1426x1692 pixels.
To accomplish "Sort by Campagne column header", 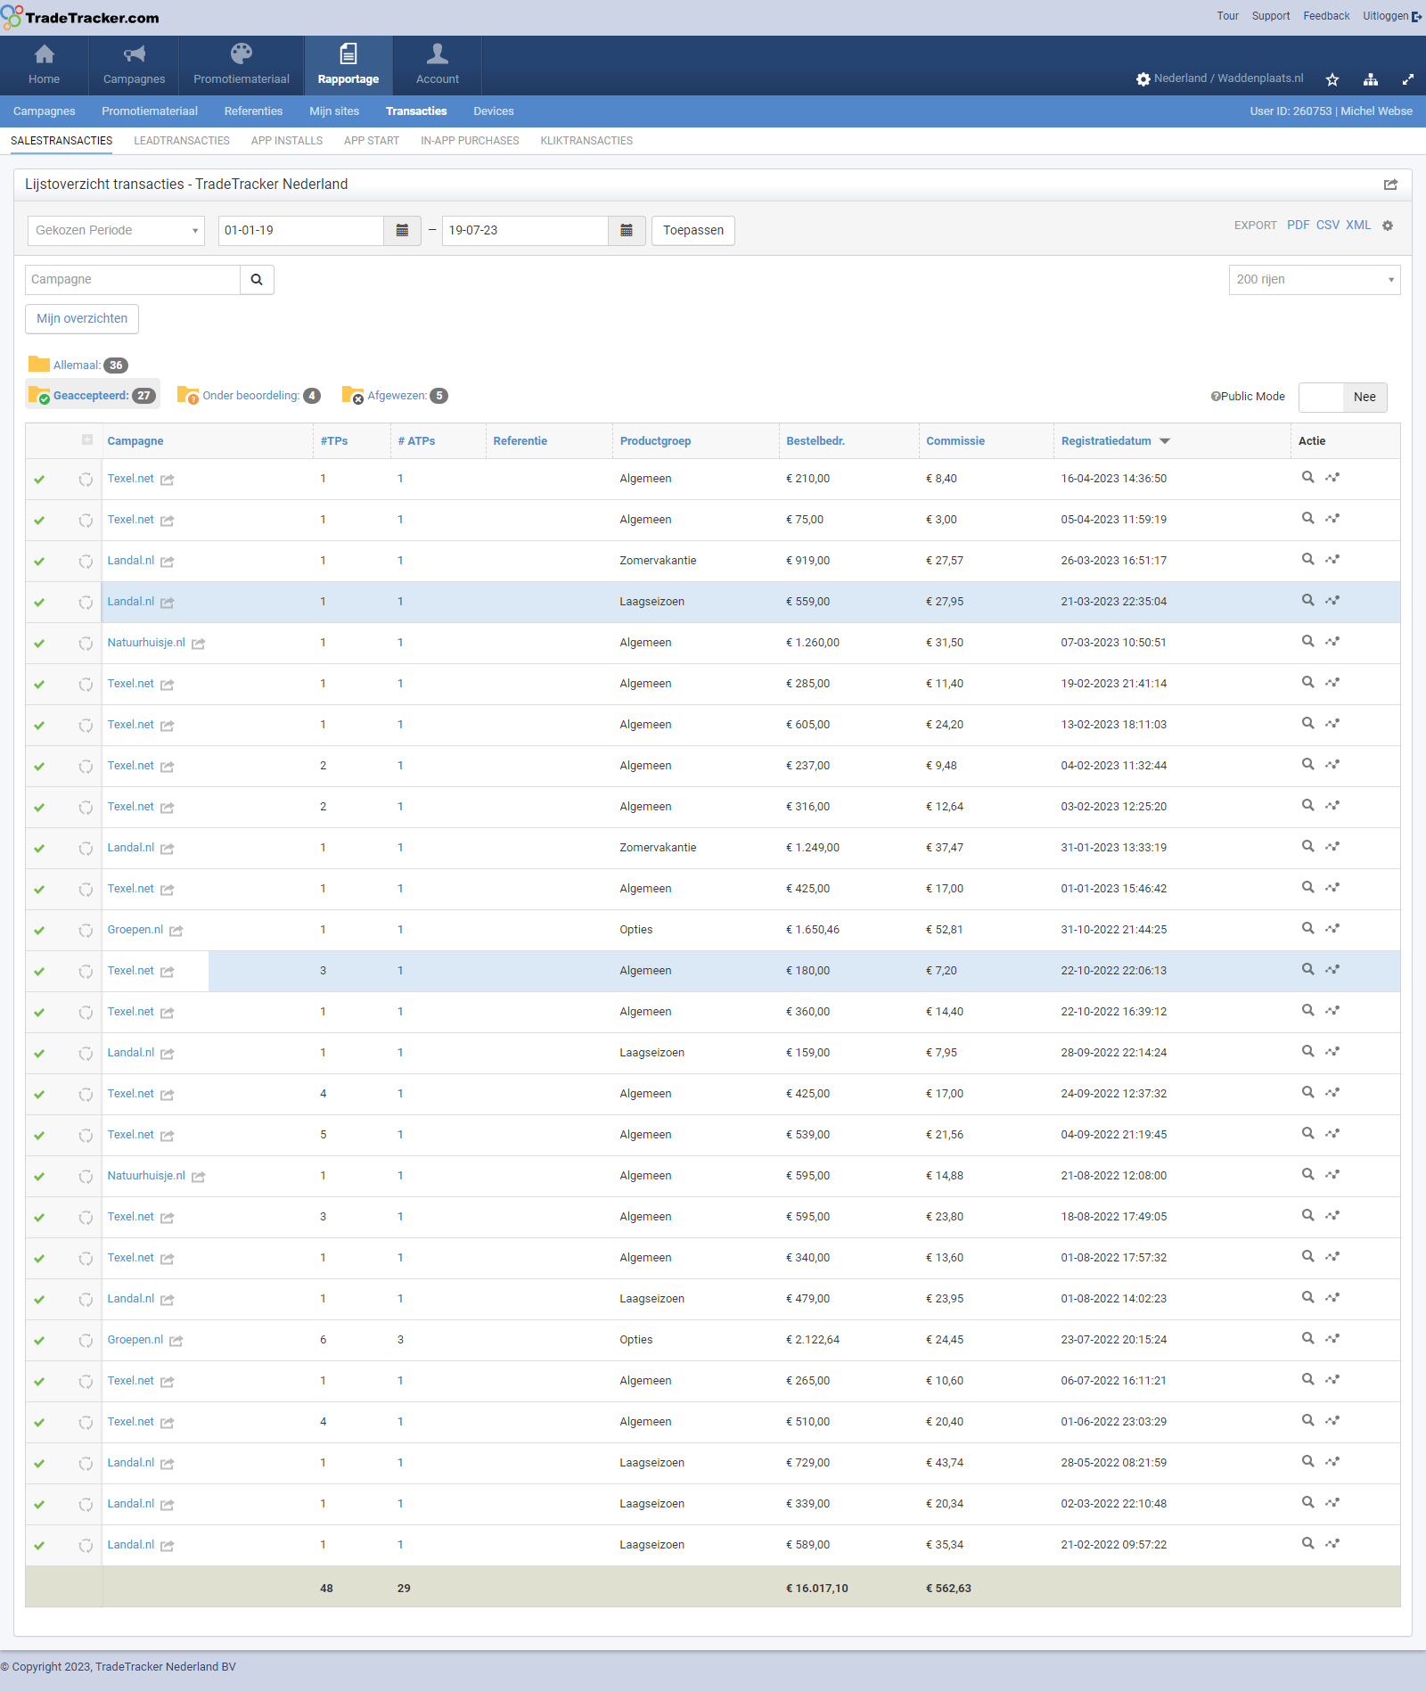I will [135, 441].
